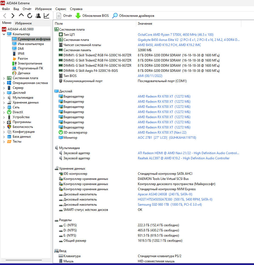Click the Refresh toolbar icon
Screen dimensions: 254x265
coord(30,16)
